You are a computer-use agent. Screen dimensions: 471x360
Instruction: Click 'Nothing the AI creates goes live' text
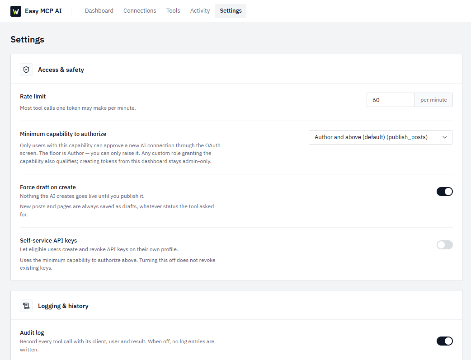(x=82, y=196)
